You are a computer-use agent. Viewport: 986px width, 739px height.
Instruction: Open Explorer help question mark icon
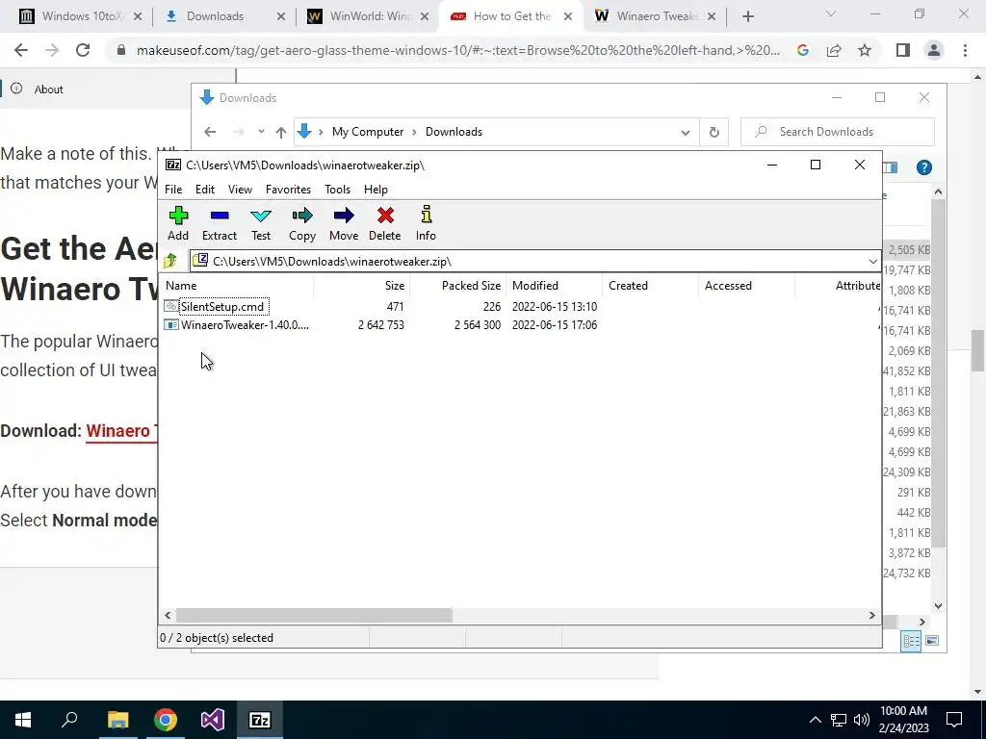coord(923,167)
